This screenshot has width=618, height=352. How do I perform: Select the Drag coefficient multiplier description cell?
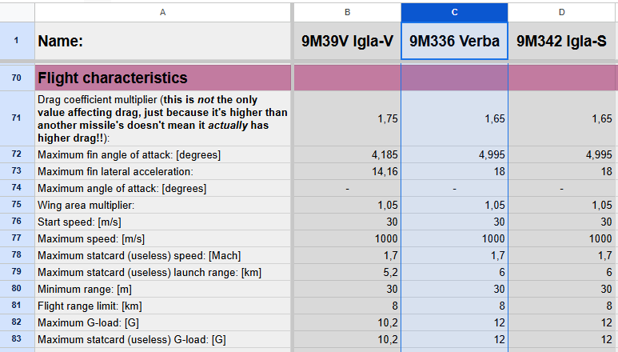click(163, 118)
